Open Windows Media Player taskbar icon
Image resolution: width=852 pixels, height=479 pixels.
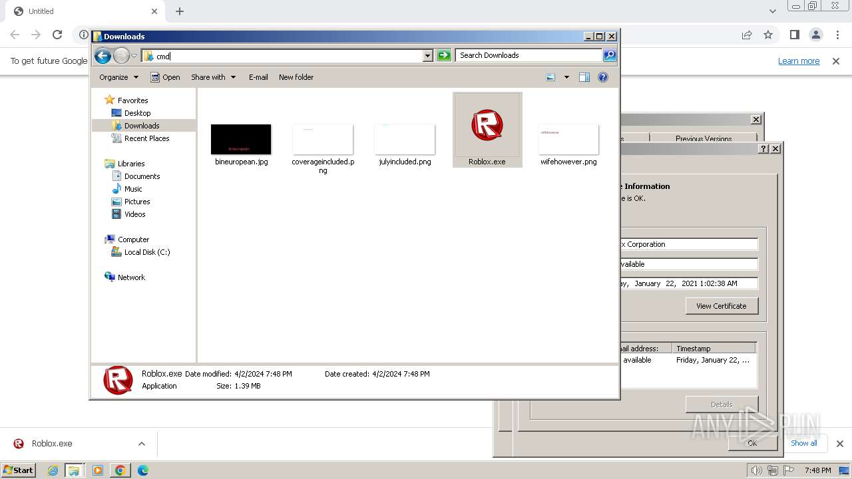click(98, 470)
